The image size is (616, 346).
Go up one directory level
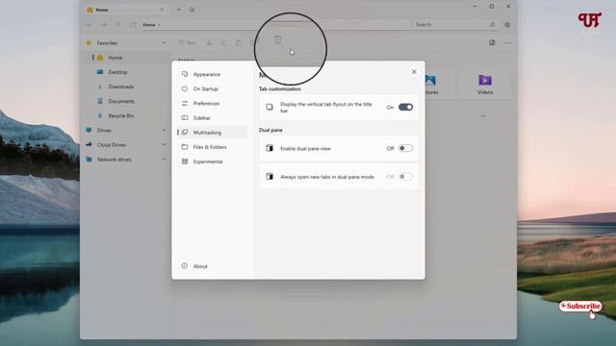[118, 25]
